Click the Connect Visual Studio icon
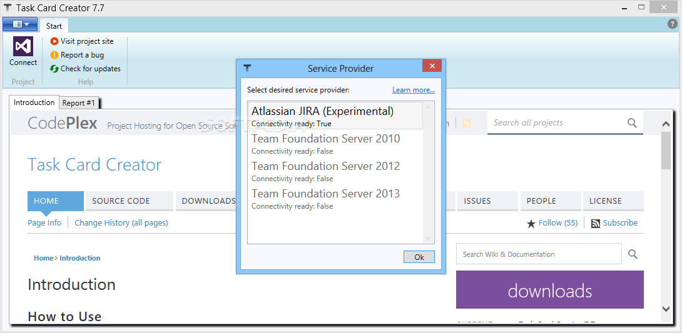 pos(23,46)
